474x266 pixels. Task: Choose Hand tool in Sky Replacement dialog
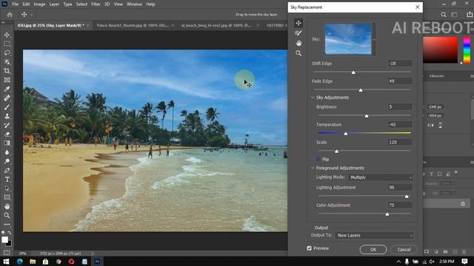[298, 43]
